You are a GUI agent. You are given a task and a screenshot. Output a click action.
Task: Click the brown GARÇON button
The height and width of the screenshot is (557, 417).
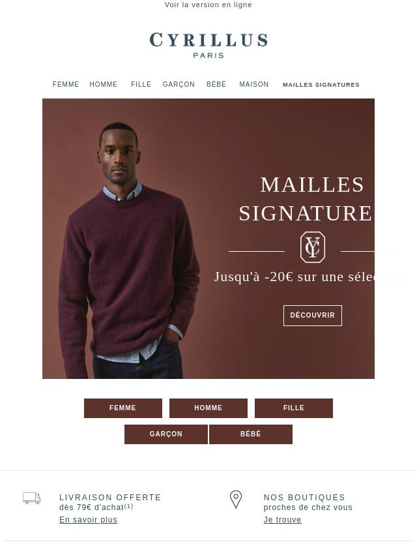point(165,434)
